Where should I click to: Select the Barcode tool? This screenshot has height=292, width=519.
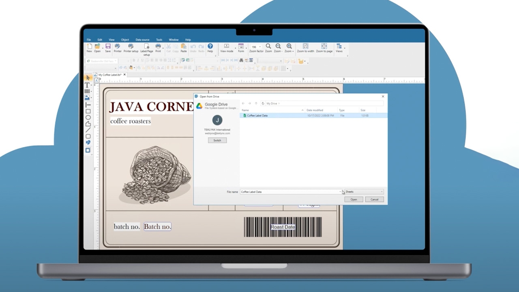[x=87, y=91]
